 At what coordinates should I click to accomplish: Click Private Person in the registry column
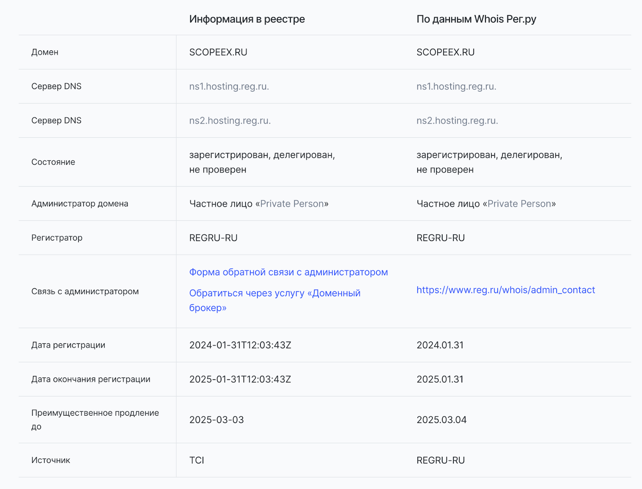292,204
